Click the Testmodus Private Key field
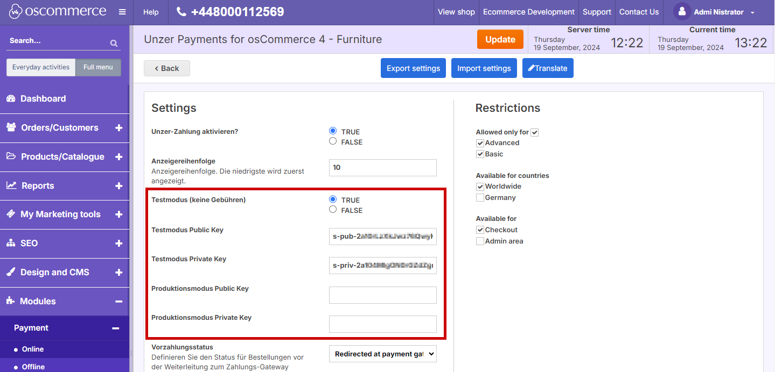The width and height of the screenshot is (775, 372). tap(382, 266)
